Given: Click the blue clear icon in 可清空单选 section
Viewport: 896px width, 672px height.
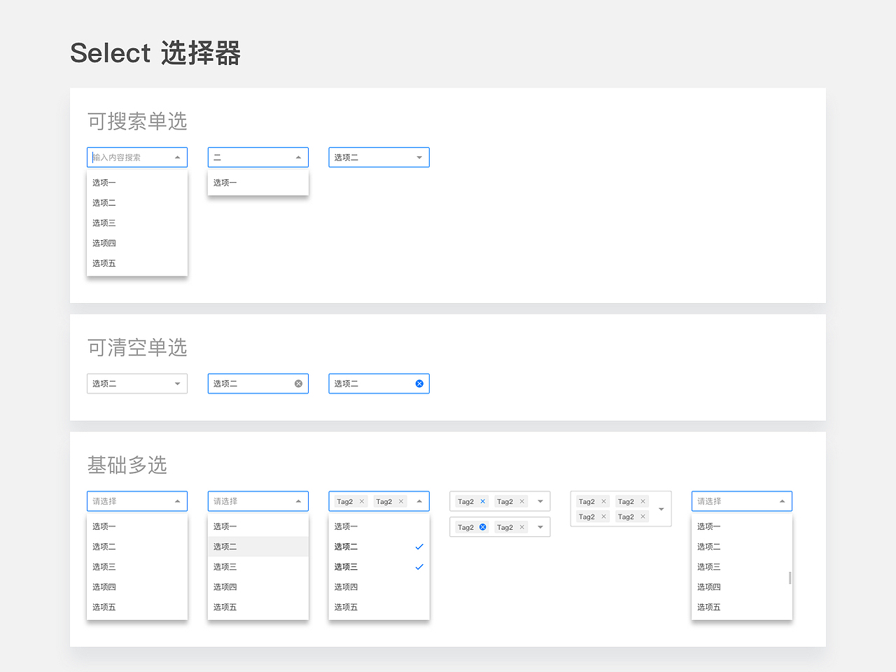Looking at the screenshot, I should (419, 383).
